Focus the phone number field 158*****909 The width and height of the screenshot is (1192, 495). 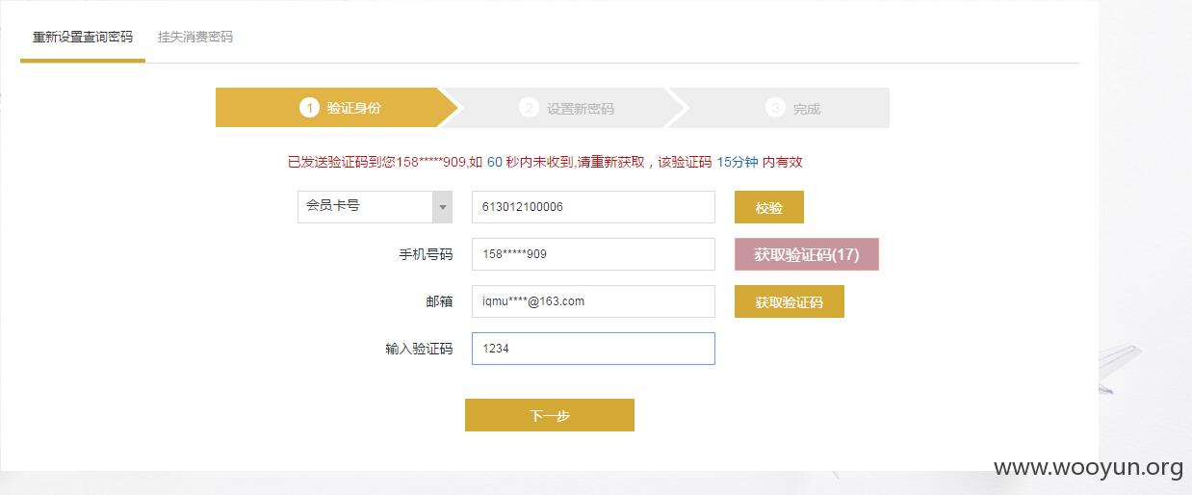point(593,254)
